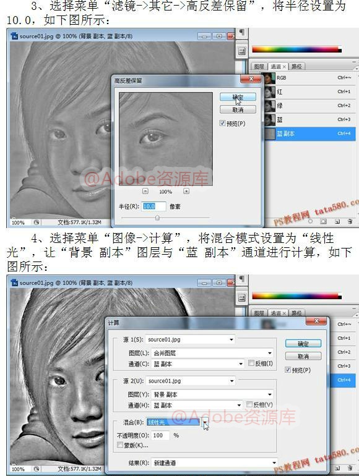Save selection as channel icon, upper Channels panel
359x476 pixels.
(x=324, y=221)
